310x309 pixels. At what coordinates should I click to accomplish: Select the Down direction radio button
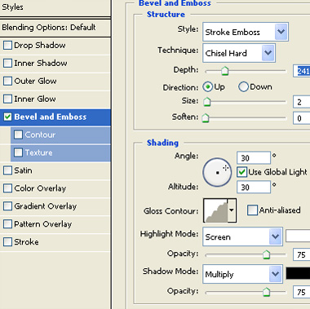(243, 87)
